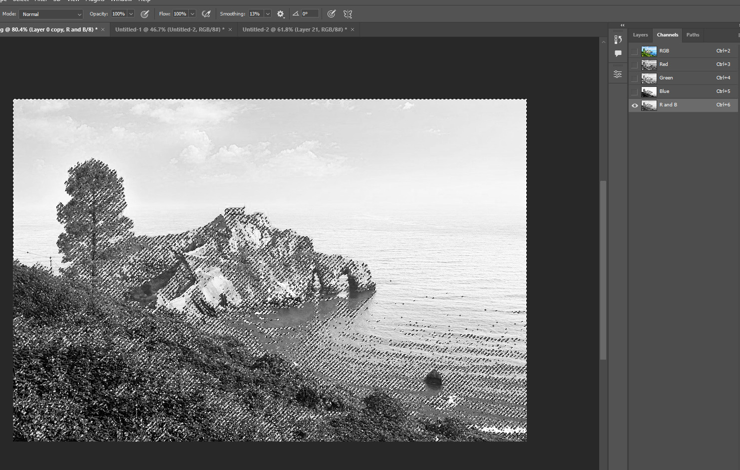Enable airbrush build-up effects icon
The image size is (740, 470).
point(206,14)
